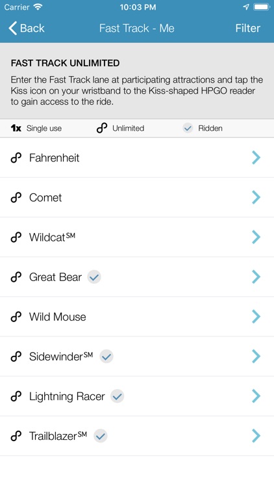274x488 pixels.
Task: Tap the battery icon in status bar
Action: click(x=262, y=7)
